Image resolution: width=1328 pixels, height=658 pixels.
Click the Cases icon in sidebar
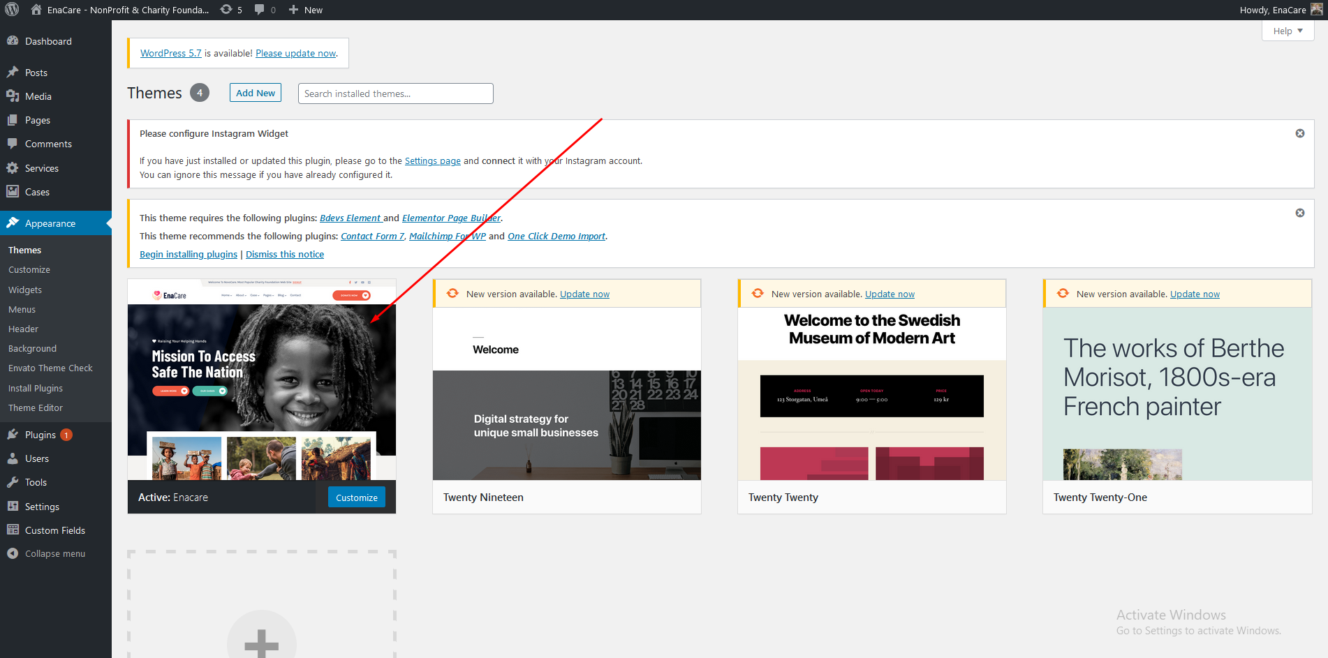(x=13, y=192)
